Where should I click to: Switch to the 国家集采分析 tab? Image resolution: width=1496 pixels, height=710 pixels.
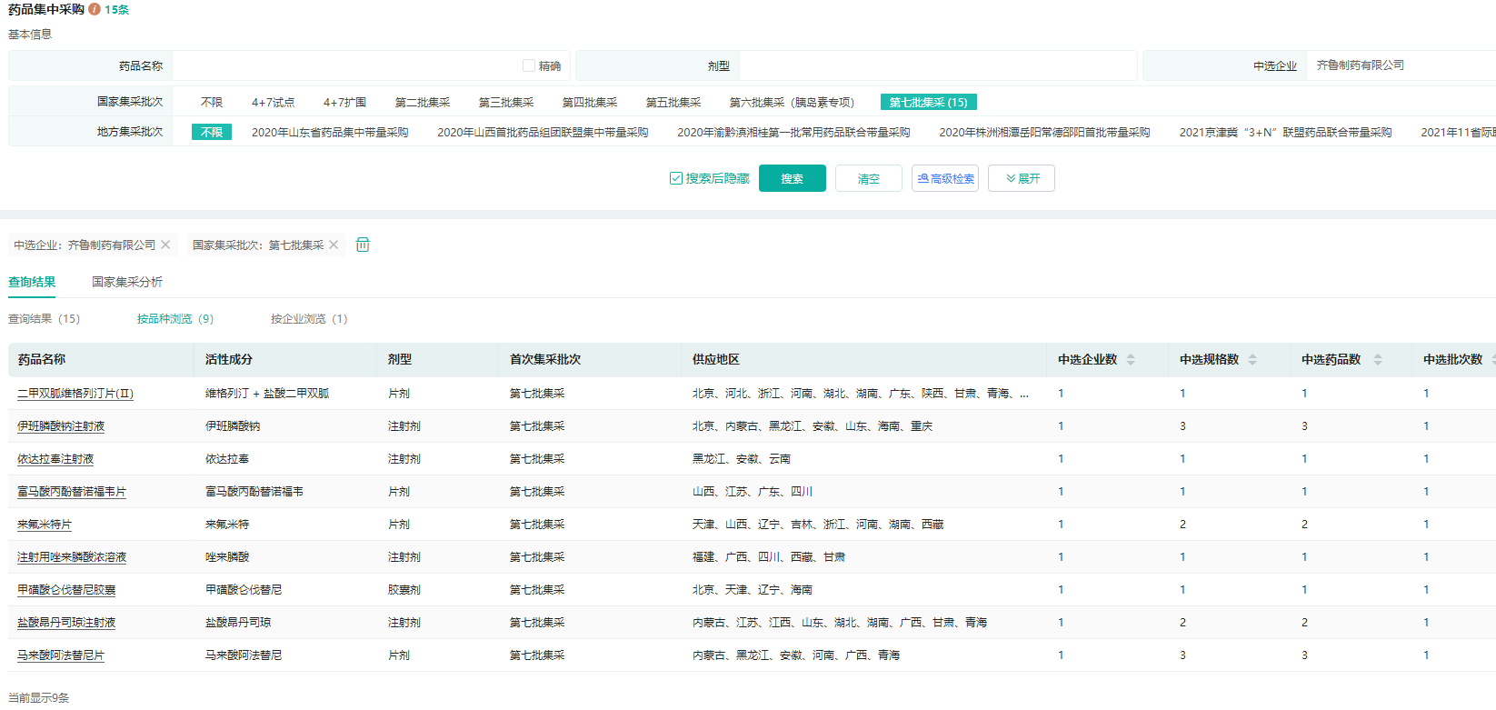(x=127, y=282)
